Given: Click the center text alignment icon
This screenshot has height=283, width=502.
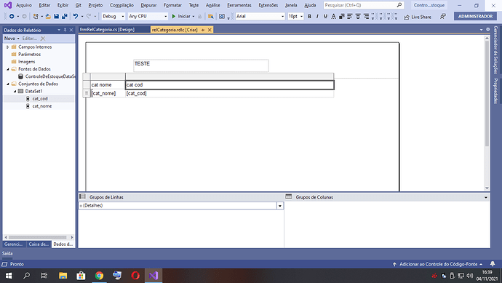Looking at the screenshot, I should 358,16.
